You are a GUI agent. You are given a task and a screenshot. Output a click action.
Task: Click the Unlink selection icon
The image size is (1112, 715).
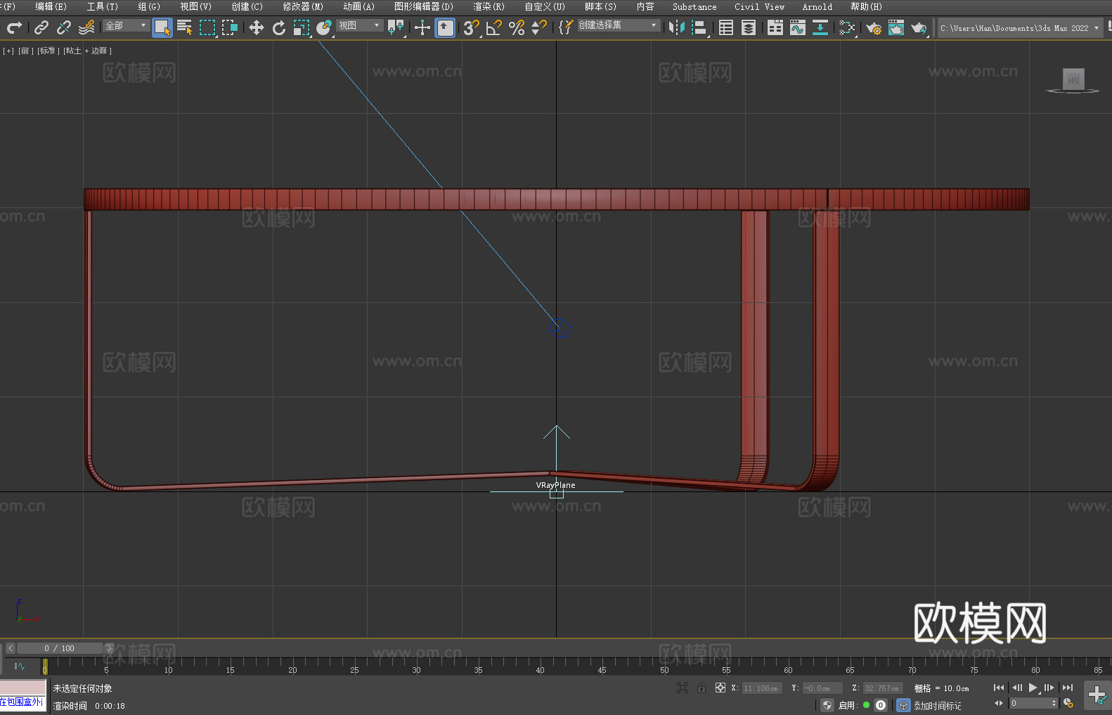[x=64, y=27]
